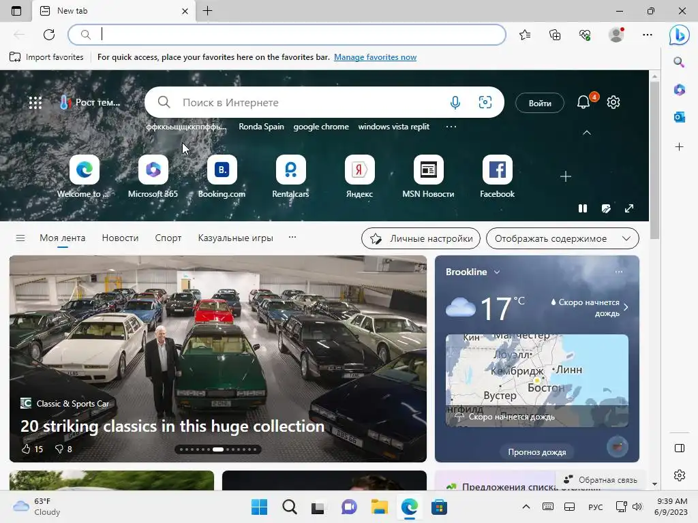Open Microsoft 365 quick link tile

(x=153, y=176)
